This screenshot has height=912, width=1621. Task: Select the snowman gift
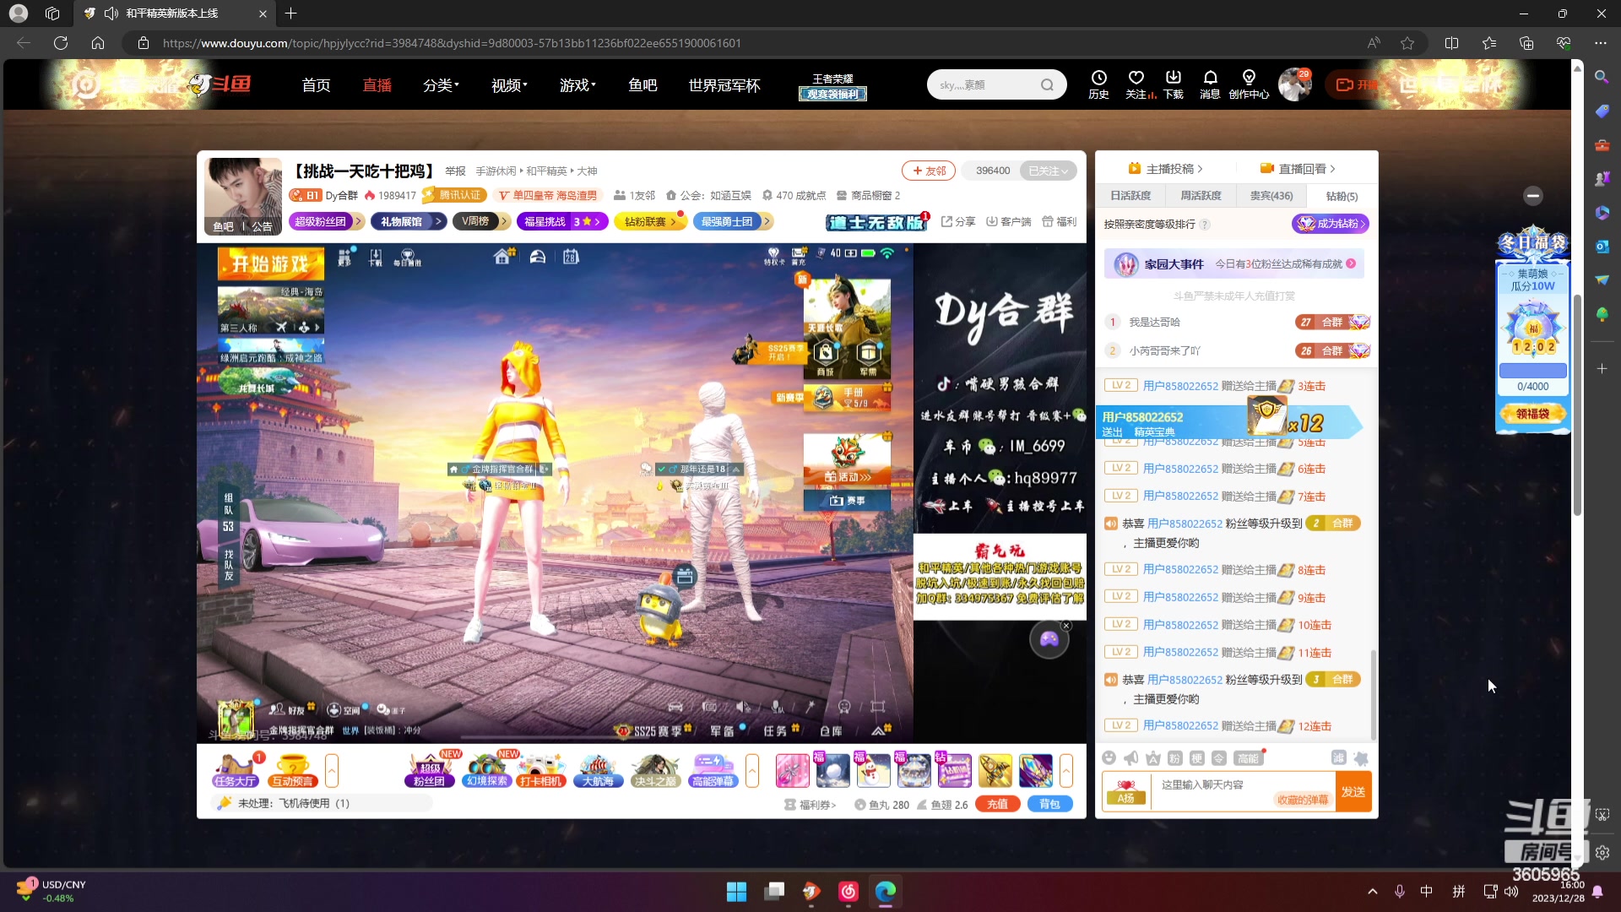coord(874,770)
